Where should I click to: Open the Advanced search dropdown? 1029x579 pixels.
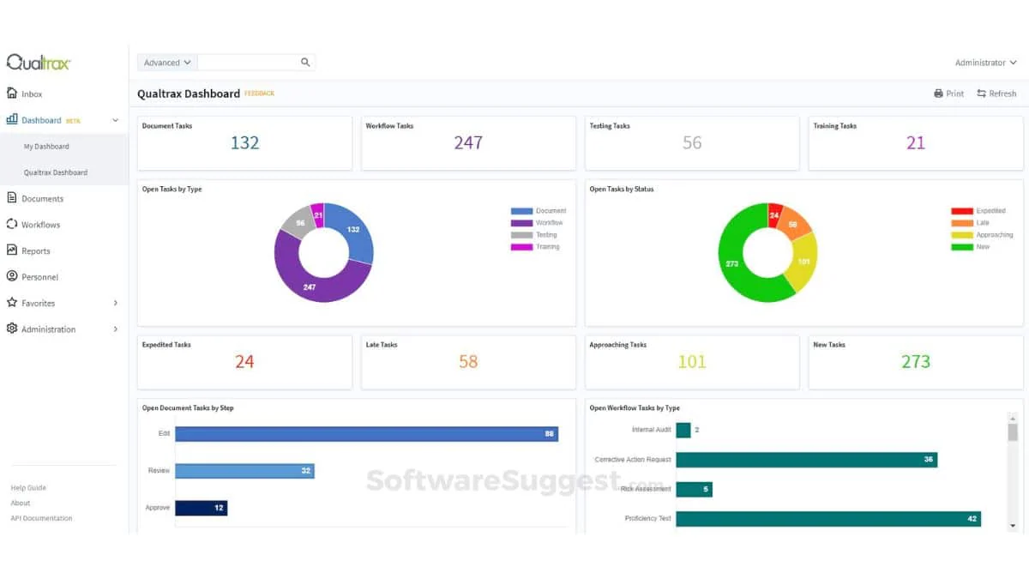167,63
